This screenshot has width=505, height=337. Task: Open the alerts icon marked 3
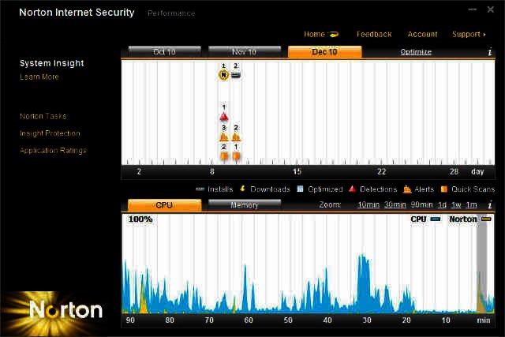point(224,137)
